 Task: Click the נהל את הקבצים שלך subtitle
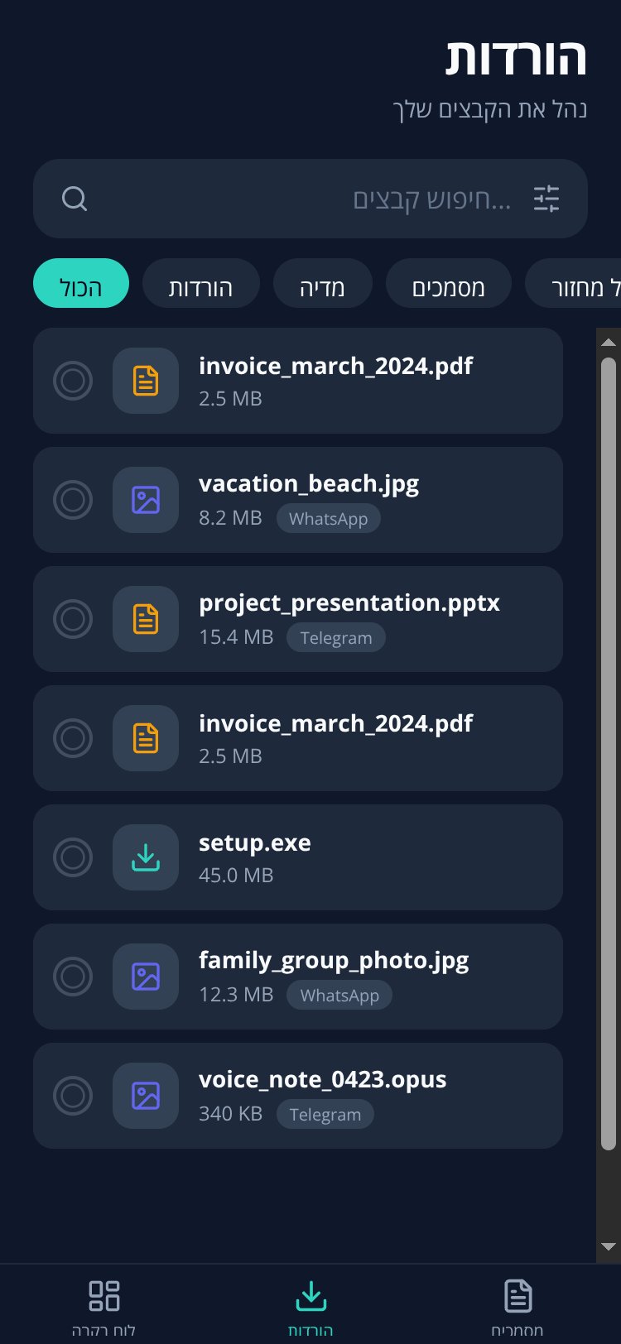click(x=490, y=109)
